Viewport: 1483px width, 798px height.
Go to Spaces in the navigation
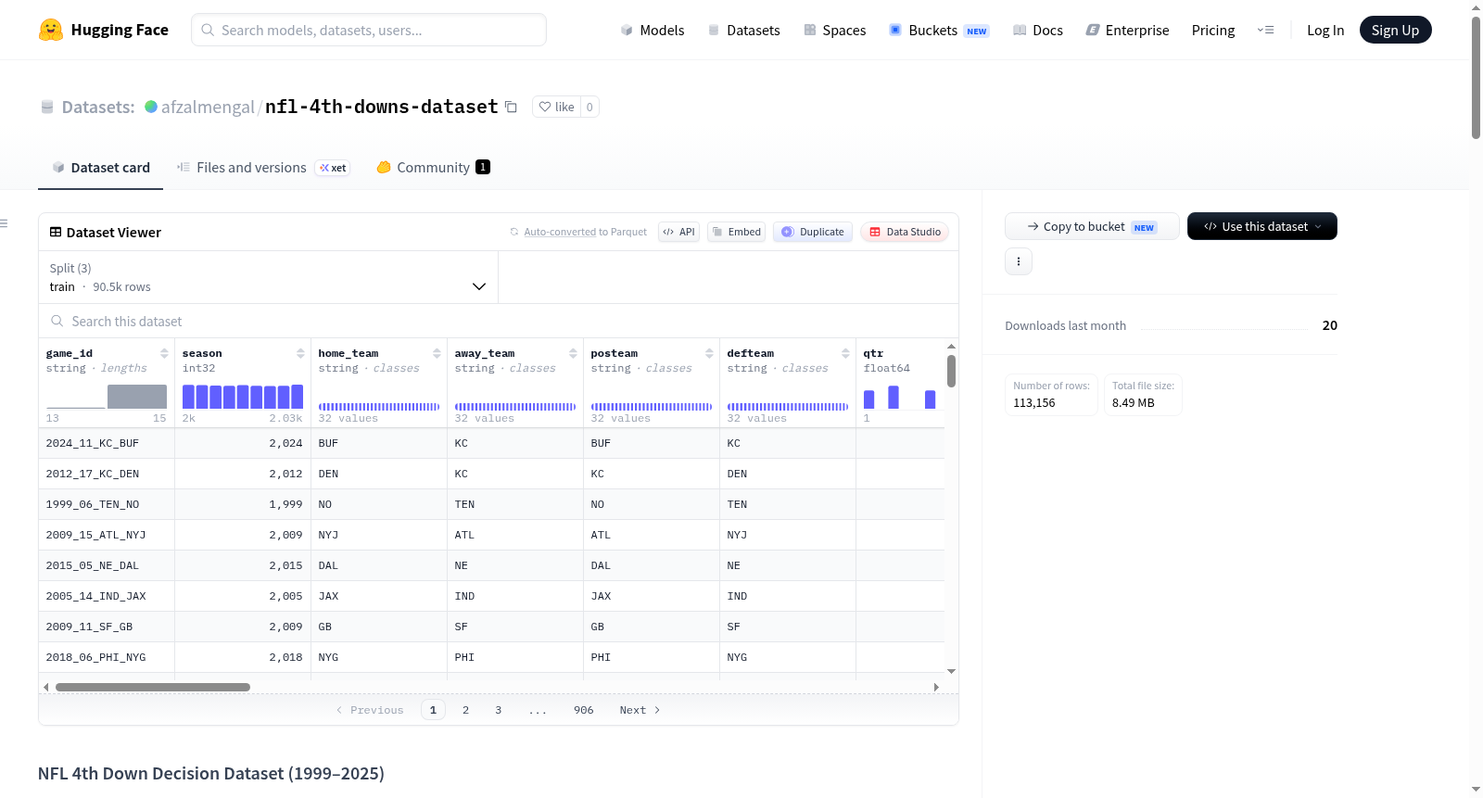tap(834, 30)
